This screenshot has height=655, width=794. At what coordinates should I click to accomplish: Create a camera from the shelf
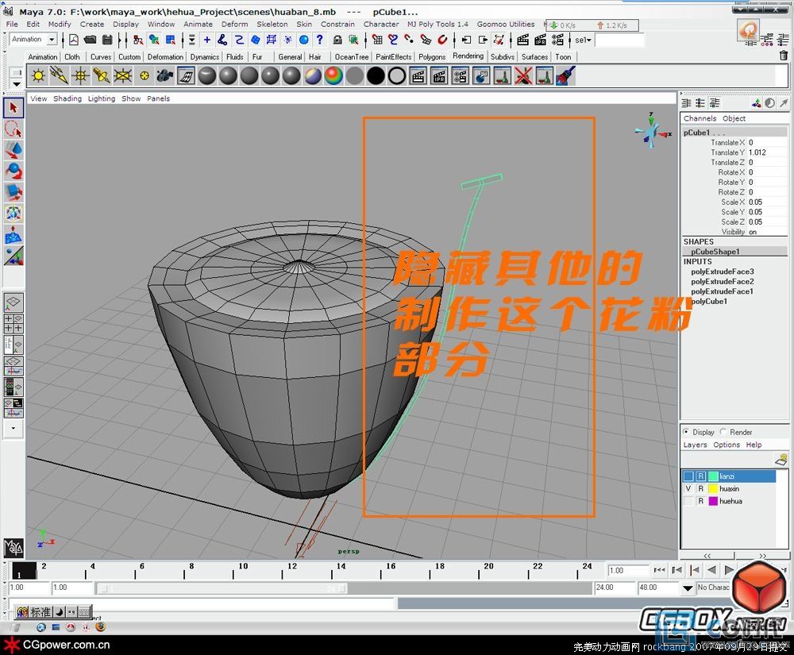click(165, 76)
